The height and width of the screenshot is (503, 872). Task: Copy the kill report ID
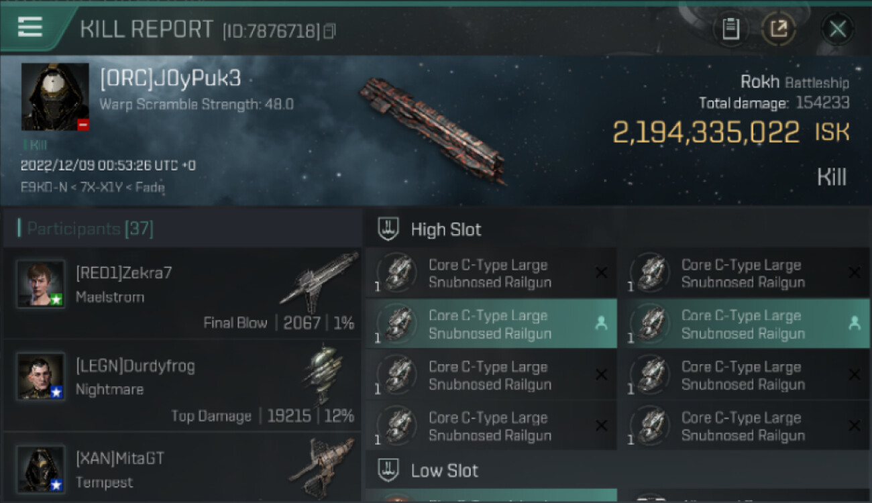(329, 31)
